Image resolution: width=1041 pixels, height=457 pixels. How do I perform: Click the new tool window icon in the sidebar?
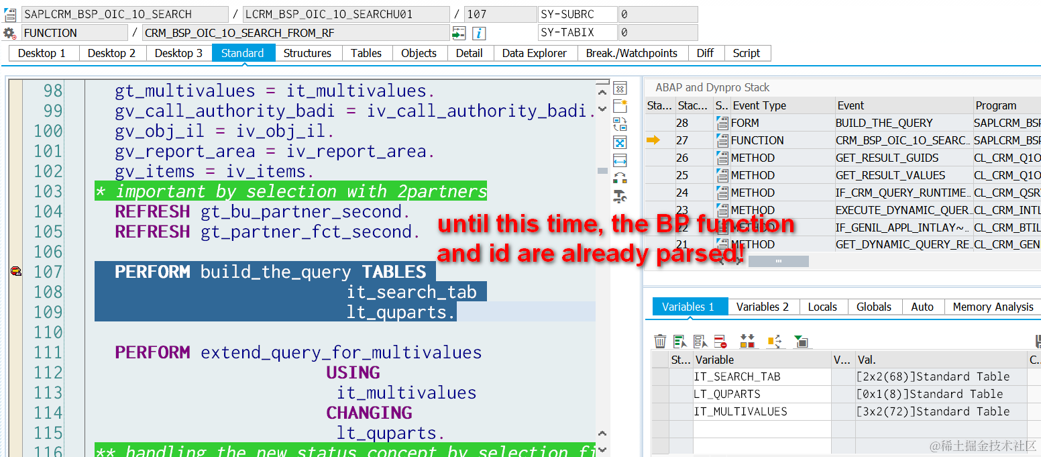coord(620,105)
